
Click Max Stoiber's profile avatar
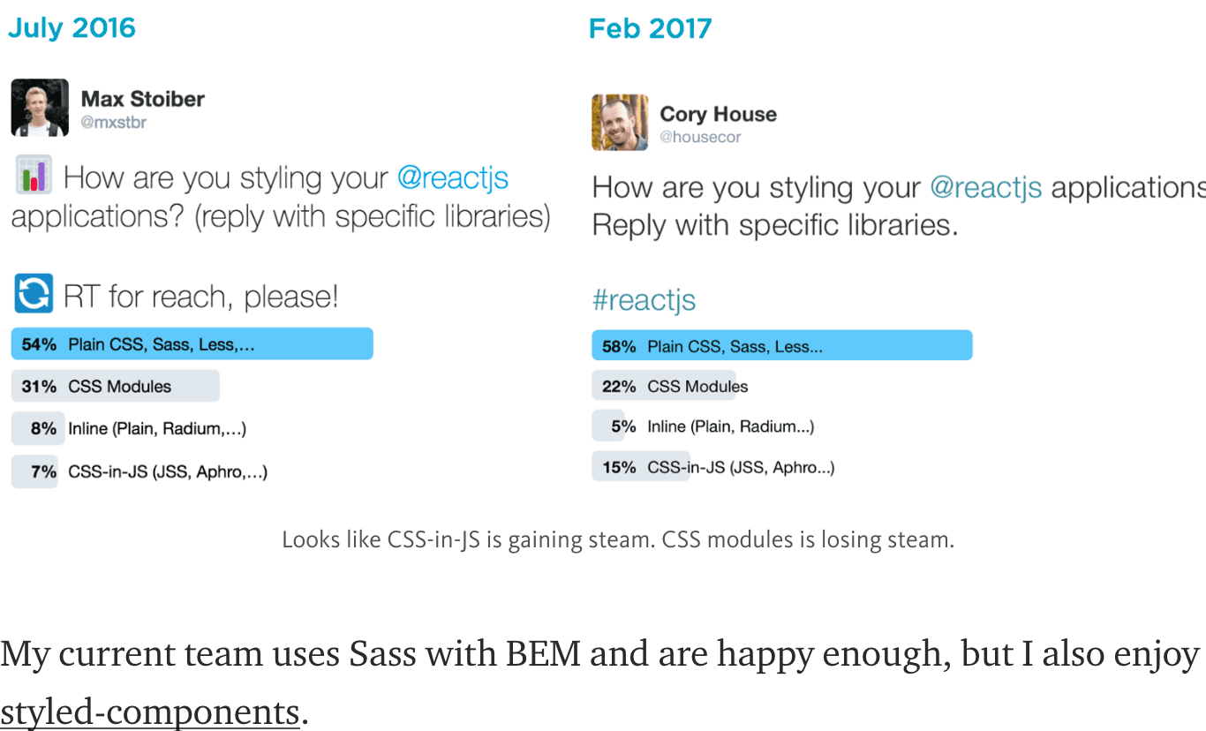(x=40, y=108)
